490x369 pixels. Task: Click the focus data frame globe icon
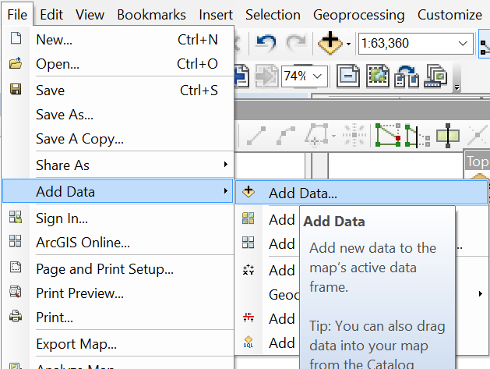coord(378,76)
